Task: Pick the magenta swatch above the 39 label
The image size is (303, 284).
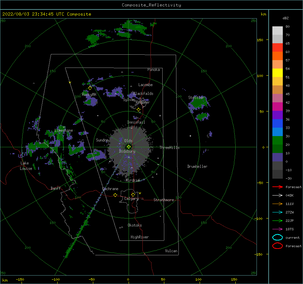Action: pos(277,107)
